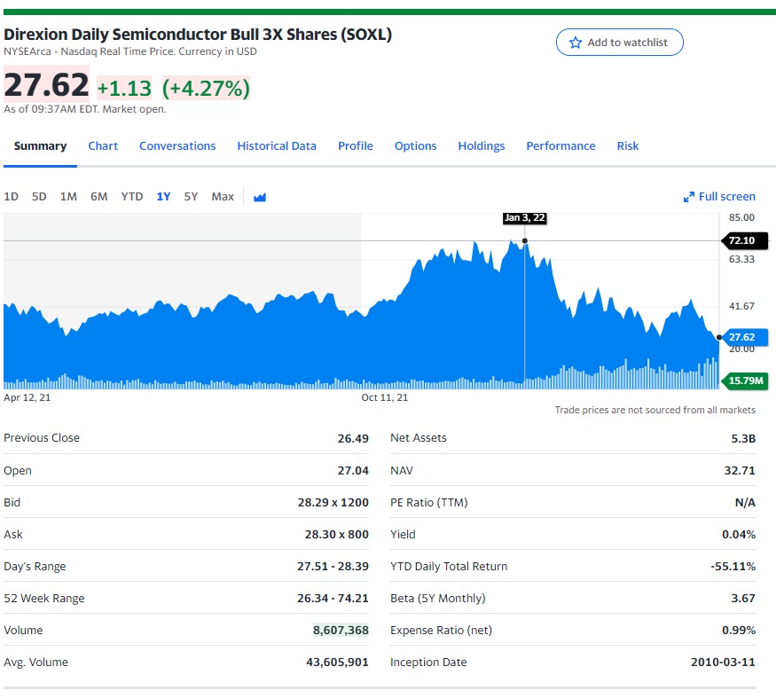Click the 15.79M volume tag on chart

tap(744, 380)
